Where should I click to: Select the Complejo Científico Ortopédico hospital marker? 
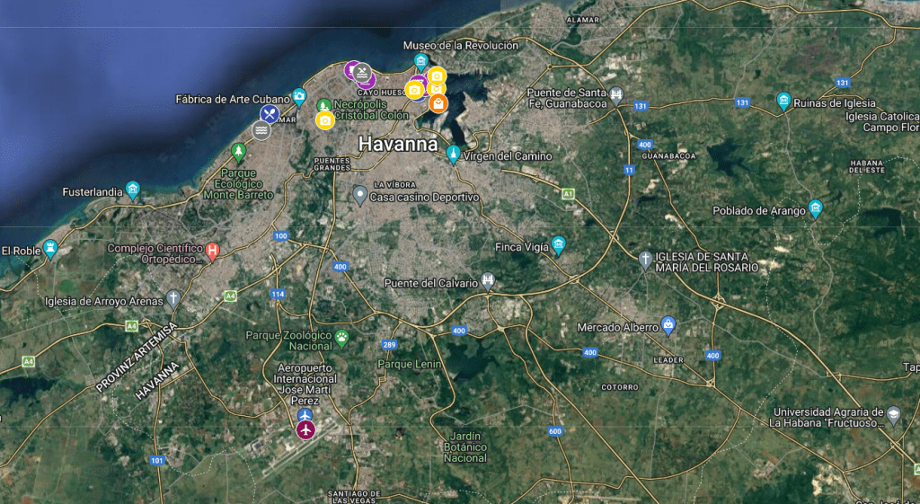[x=213, y=252]
